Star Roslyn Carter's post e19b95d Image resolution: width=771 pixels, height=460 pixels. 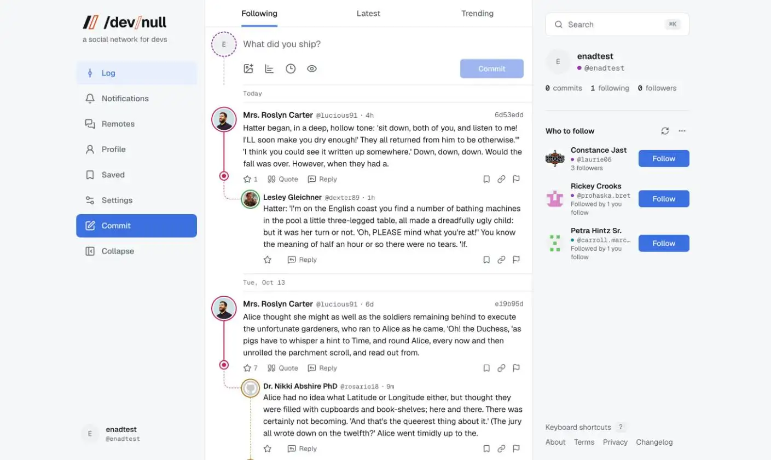247,368
